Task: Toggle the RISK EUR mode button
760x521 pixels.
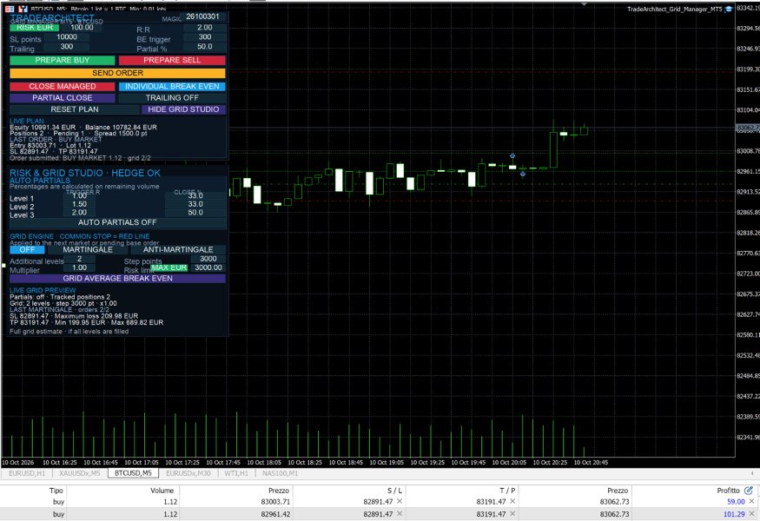Action: (x=35, y=28)
